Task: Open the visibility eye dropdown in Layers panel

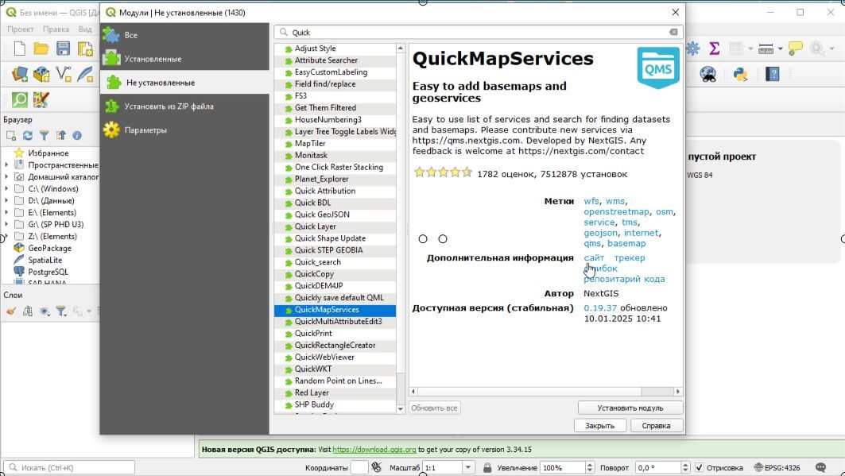Action: [45, 312]
